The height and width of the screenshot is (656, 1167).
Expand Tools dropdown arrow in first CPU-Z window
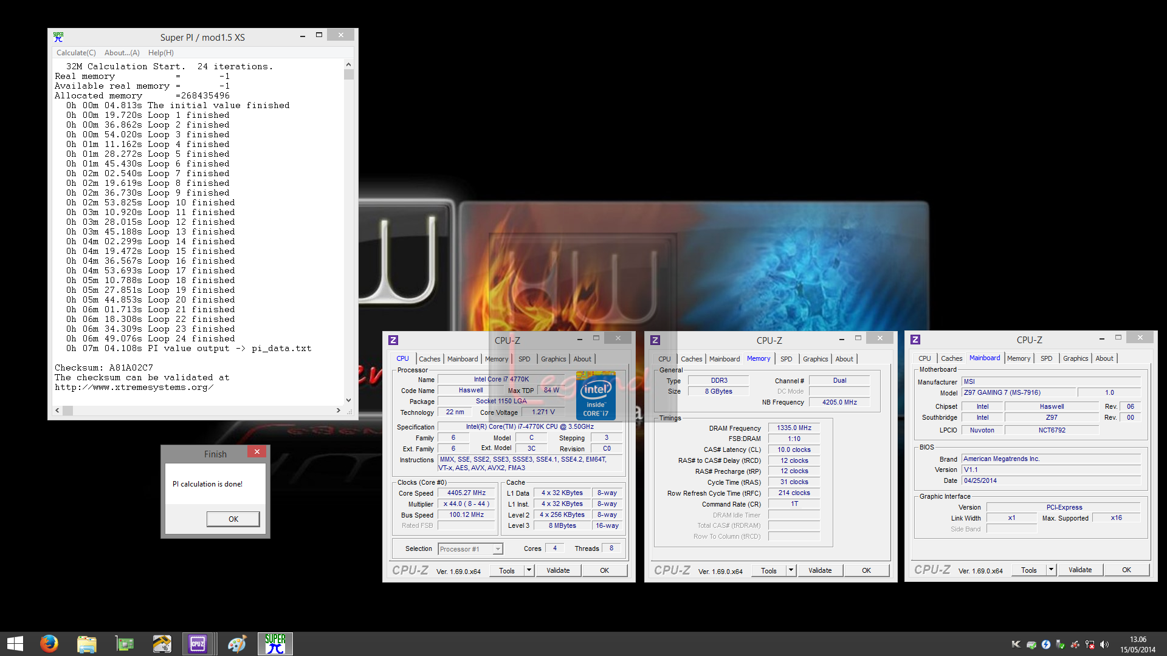click(x=529, y=570)
